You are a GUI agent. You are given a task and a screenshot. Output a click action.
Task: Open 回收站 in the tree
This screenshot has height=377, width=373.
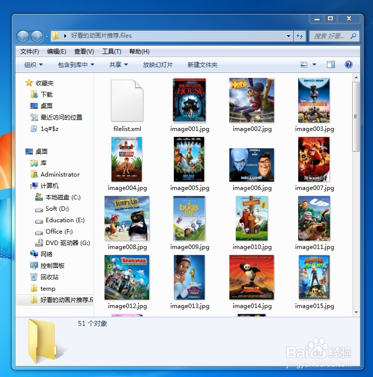point(45,277)
